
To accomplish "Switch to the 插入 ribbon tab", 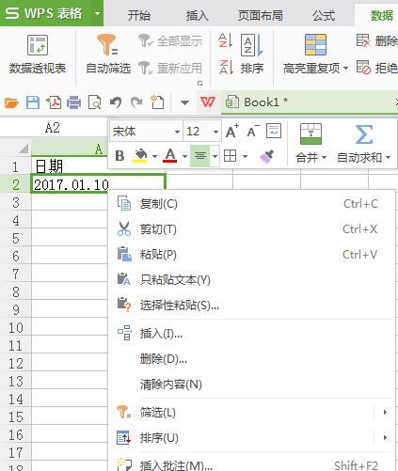I will (197, 15).
